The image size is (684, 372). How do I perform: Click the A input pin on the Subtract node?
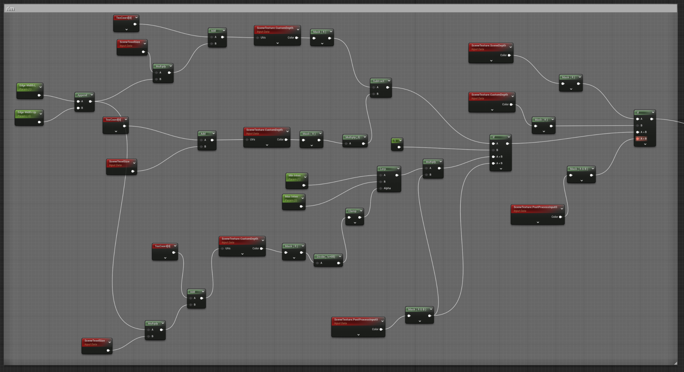(x=374, y=87)
